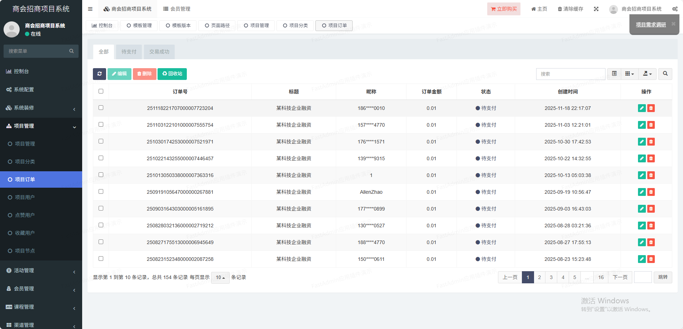Click the fullscreen toggle icon
This screenshot has width=683, height=329.
click(x=596, y=9)
